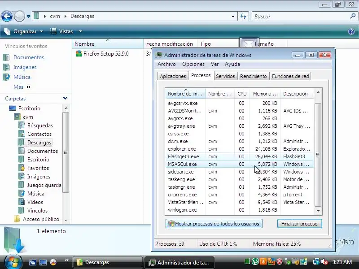Click the Buscar search field
This screenshot has width=359, height=269.
(301, 17)
